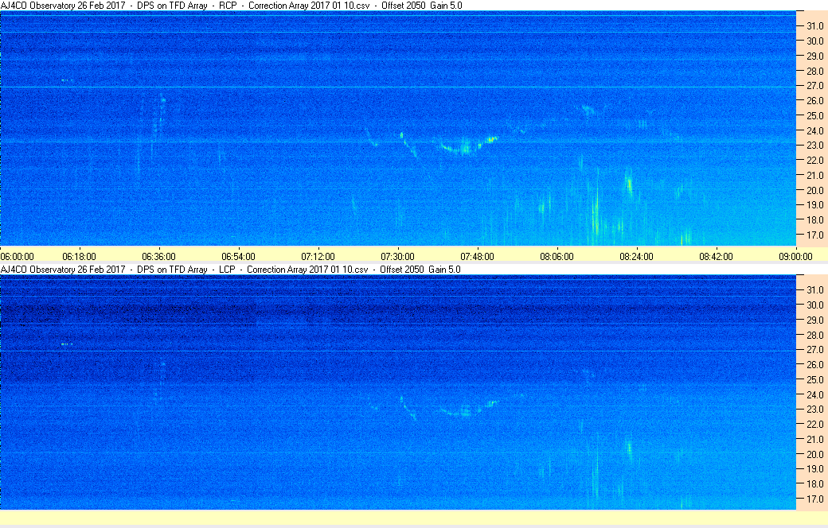This screenshot has height=528, width=828.
Task: Click 29.0 on the RCP frequency axis
Action: [x=814, y=56]
